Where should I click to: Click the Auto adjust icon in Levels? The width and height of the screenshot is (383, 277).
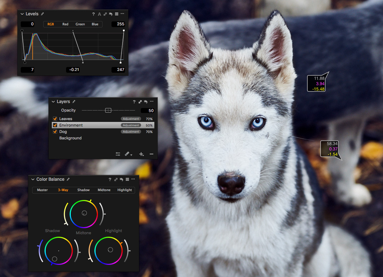[99, 14]
